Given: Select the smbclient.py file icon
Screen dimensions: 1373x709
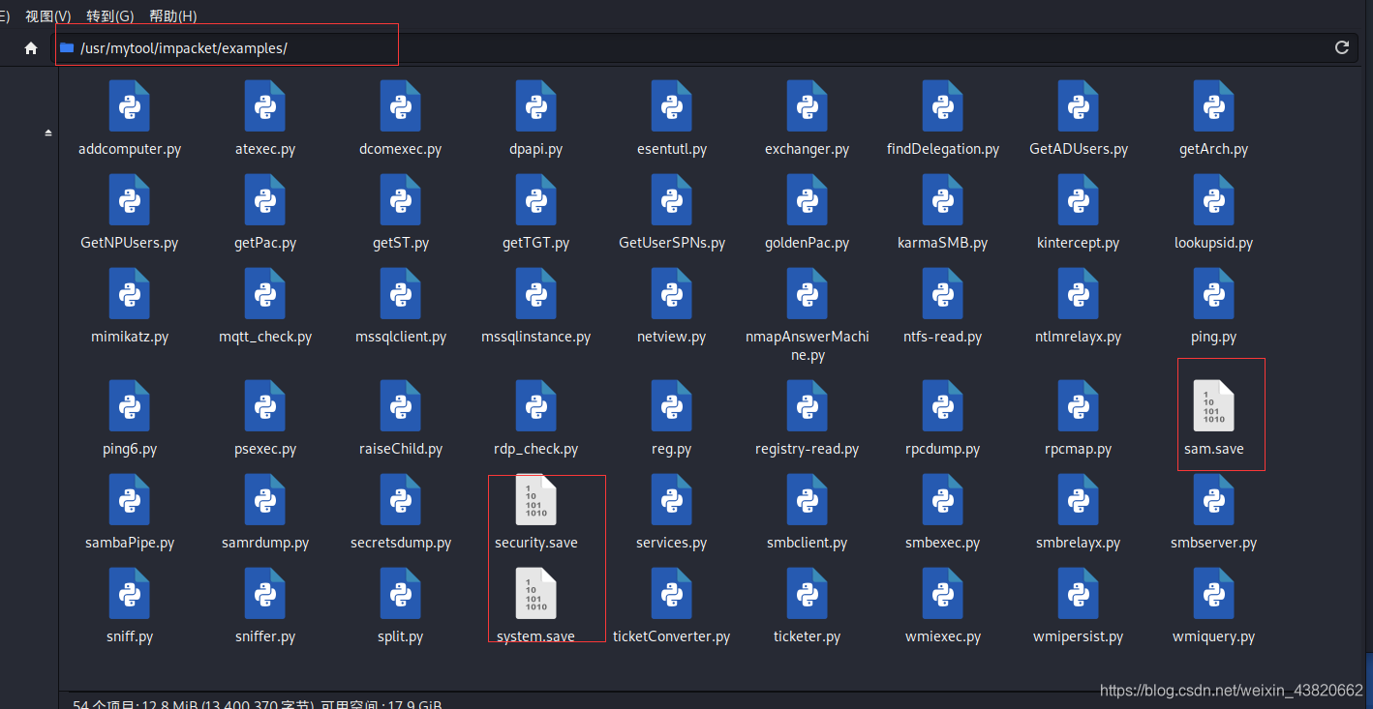Looking at the screenshot, I should click(x=808, y=500).
